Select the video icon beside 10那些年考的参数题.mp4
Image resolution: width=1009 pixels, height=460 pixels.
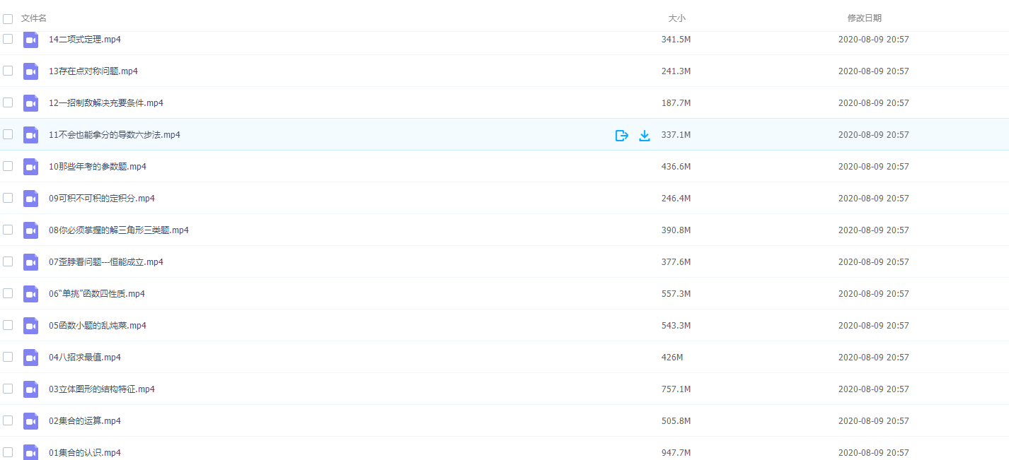tap(30, 167)
